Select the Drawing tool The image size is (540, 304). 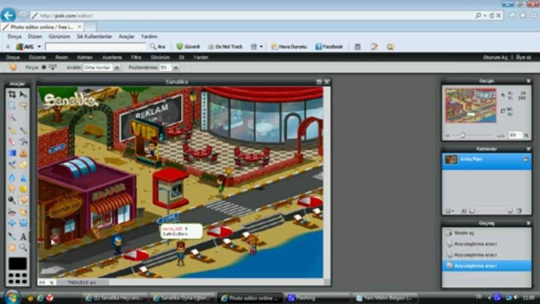point(23,165)
